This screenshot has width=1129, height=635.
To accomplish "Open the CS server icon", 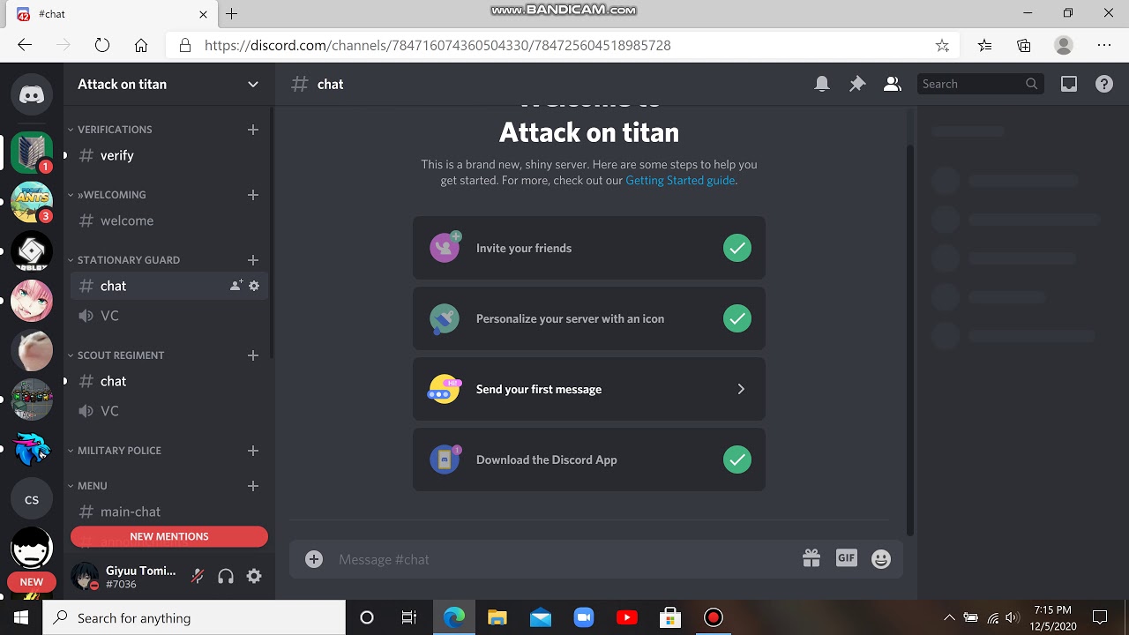I will pos(32,499).
